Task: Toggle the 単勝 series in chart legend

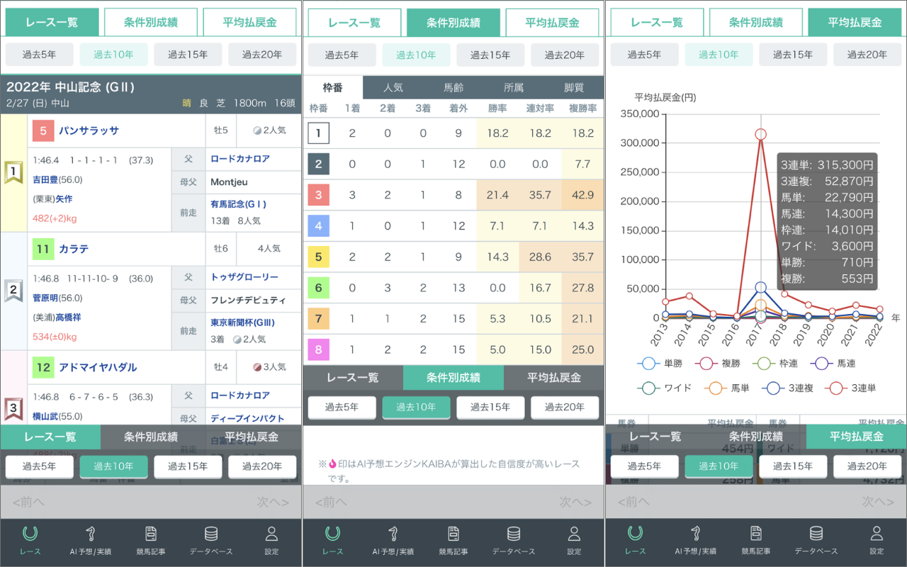Action: tap(659, 364)
